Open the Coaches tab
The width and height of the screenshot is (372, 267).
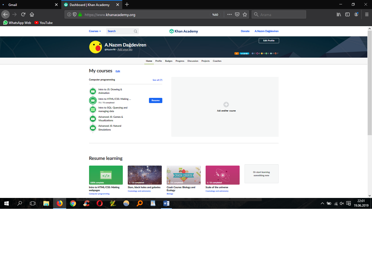coord(217,61)
